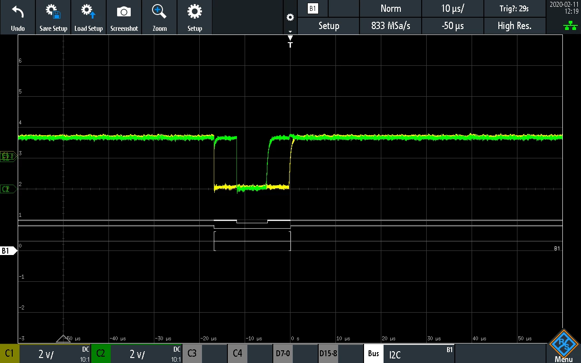Change the Norm trigger mode

click(x=390, y=9)
